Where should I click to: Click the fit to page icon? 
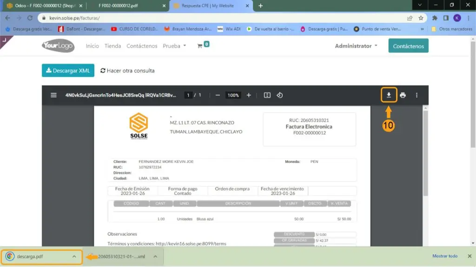[267, 95]
